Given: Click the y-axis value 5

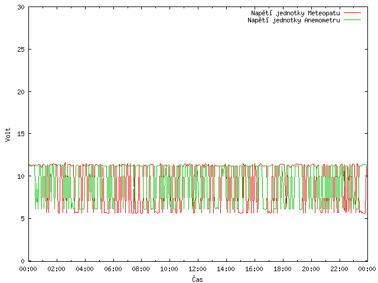Looking at the screenshot, I should click(22, 219).
